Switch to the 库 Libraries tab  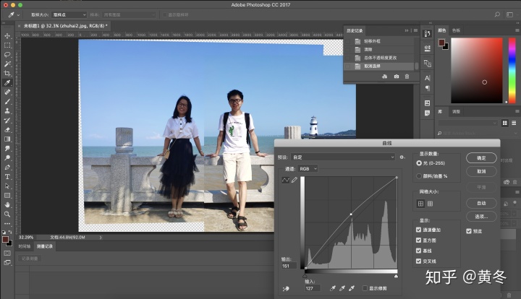pyautogui.click(x=440, y=112)
